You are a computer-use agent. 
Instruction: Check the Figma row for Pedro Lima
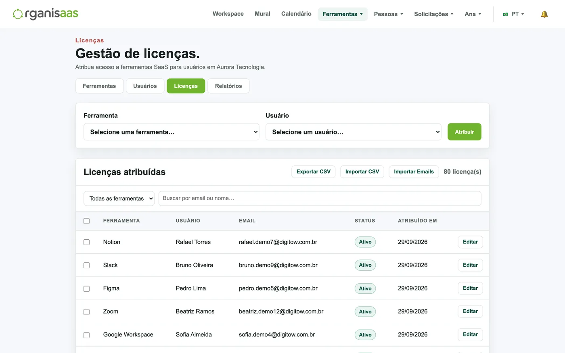coord(86,289)
